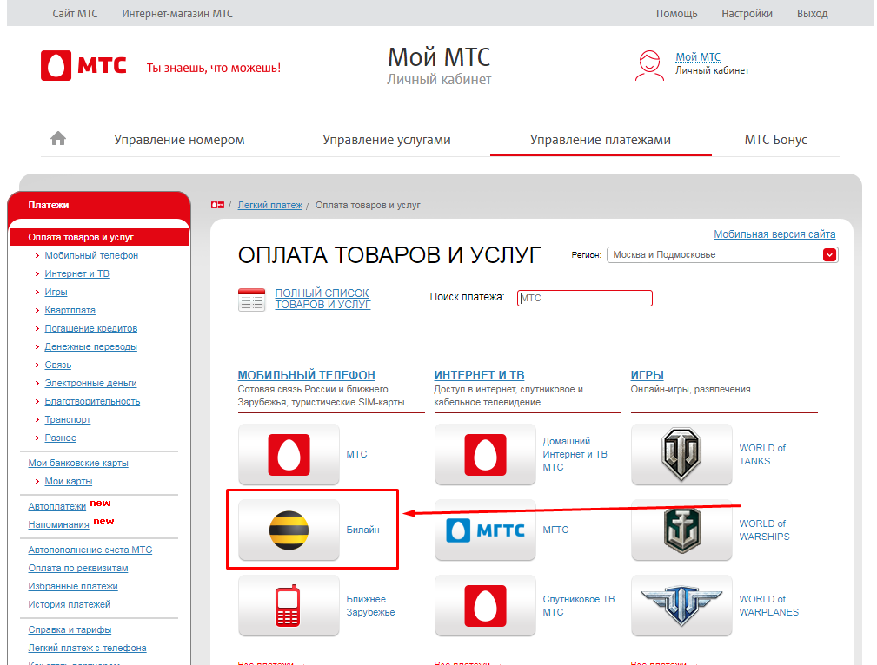Open Интернет-магазин МТС in top bar
The height and width of the screenshot is (665, 877).
[x=177, y=13]
